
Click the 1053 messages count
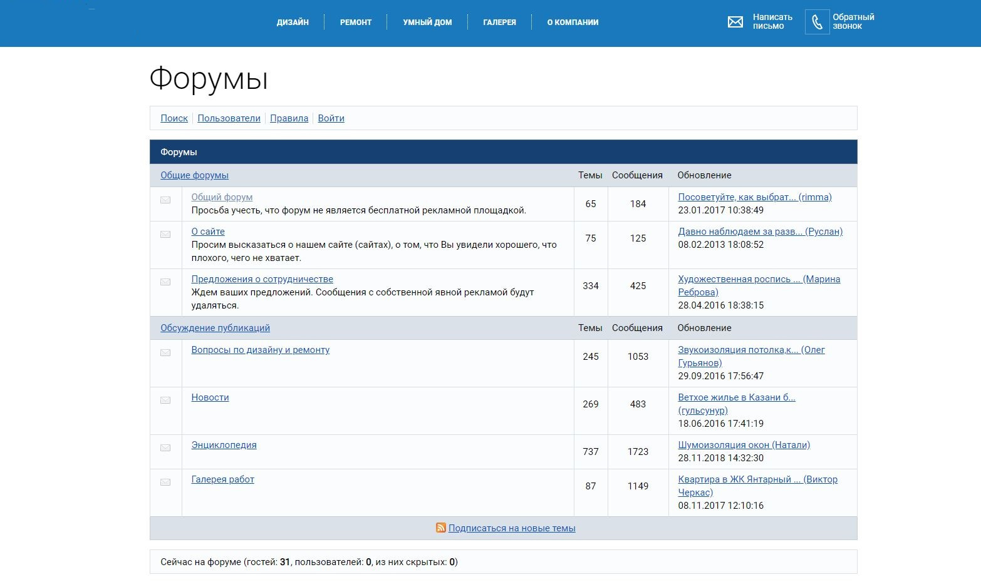638,357
